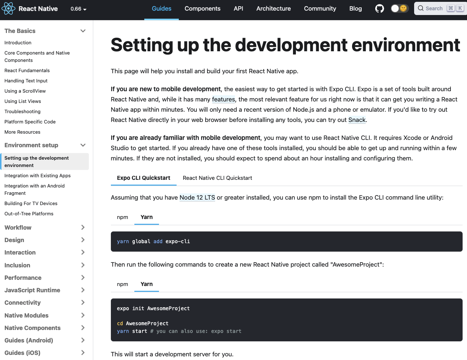467x360 pixels.
Task: Open the Guides nav tab
Action: [162, 8]
